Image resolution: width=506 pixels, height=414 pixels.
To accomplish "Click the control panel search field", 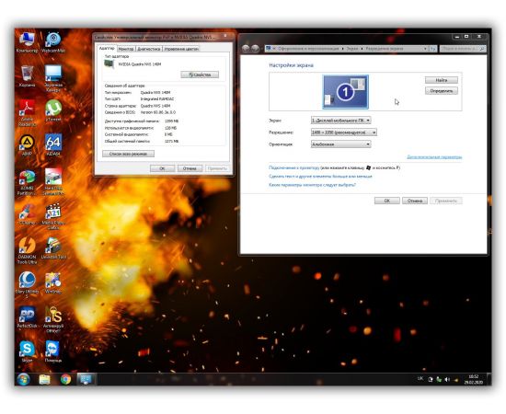I will click(463, 49).
